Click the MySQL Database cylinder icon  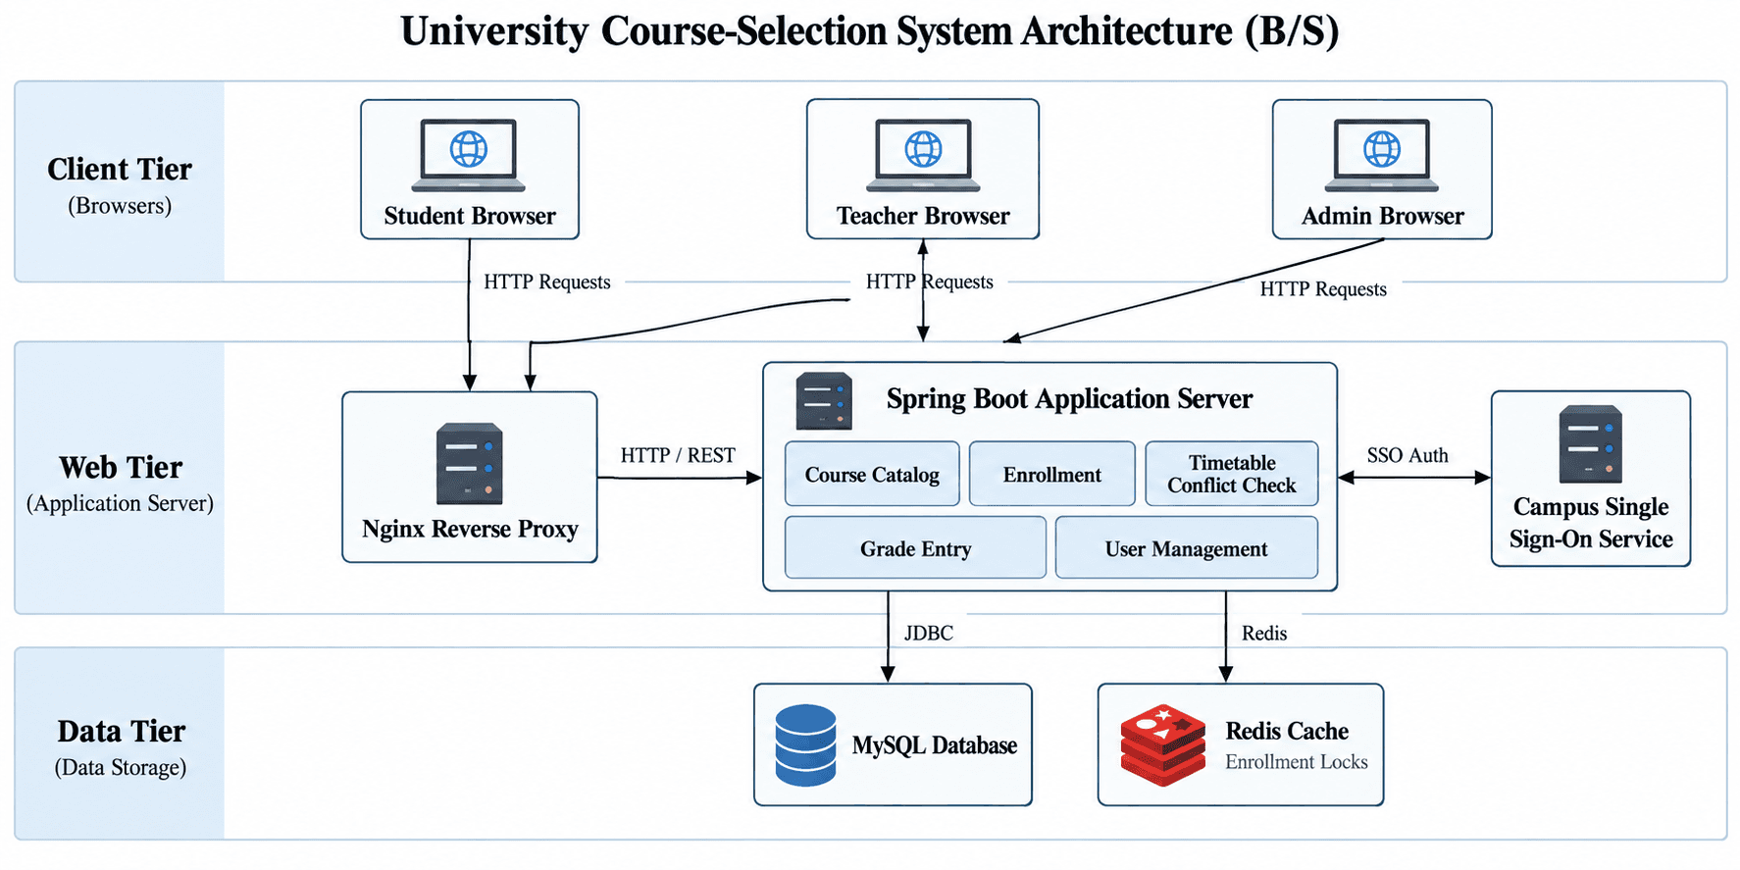pos(805,745)
